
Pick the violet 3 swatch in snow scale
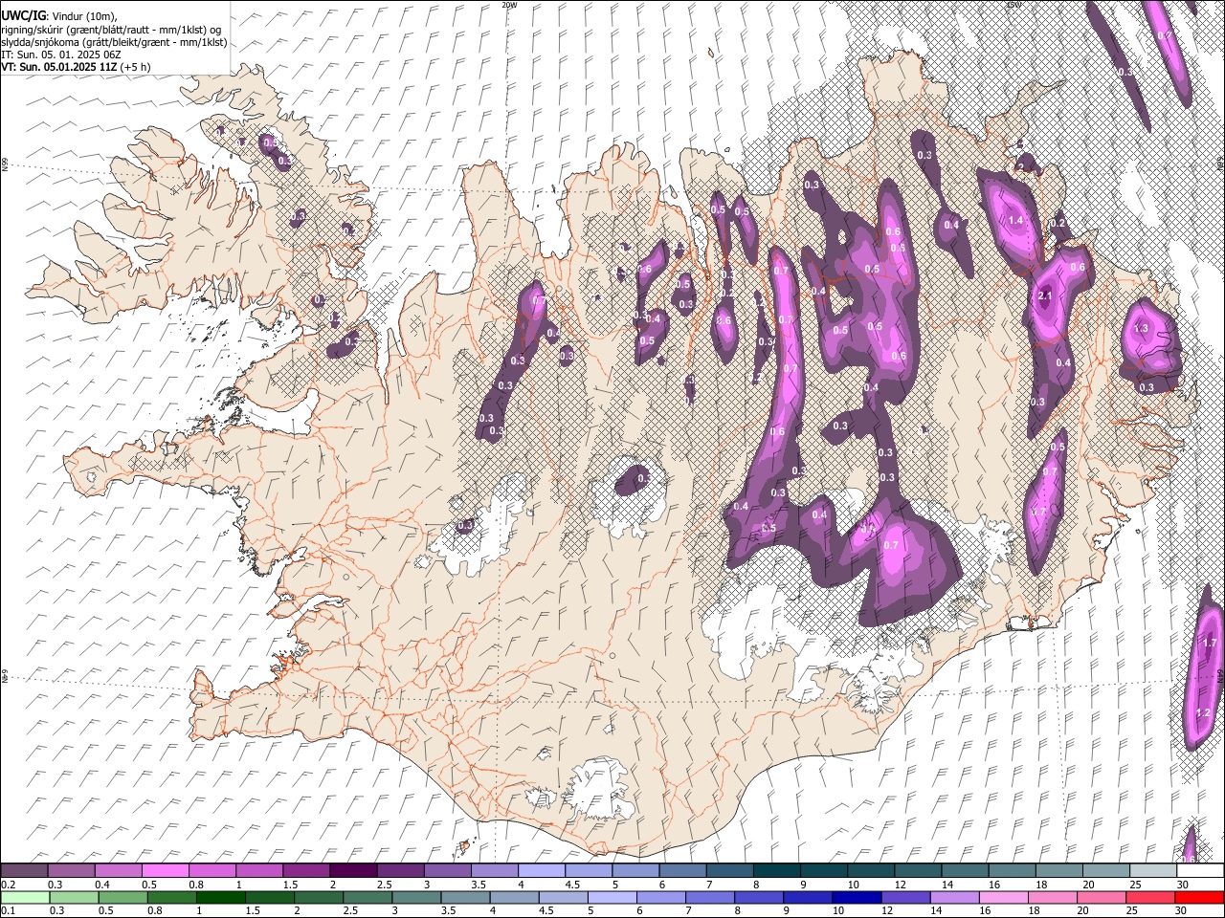pos(447,870)
